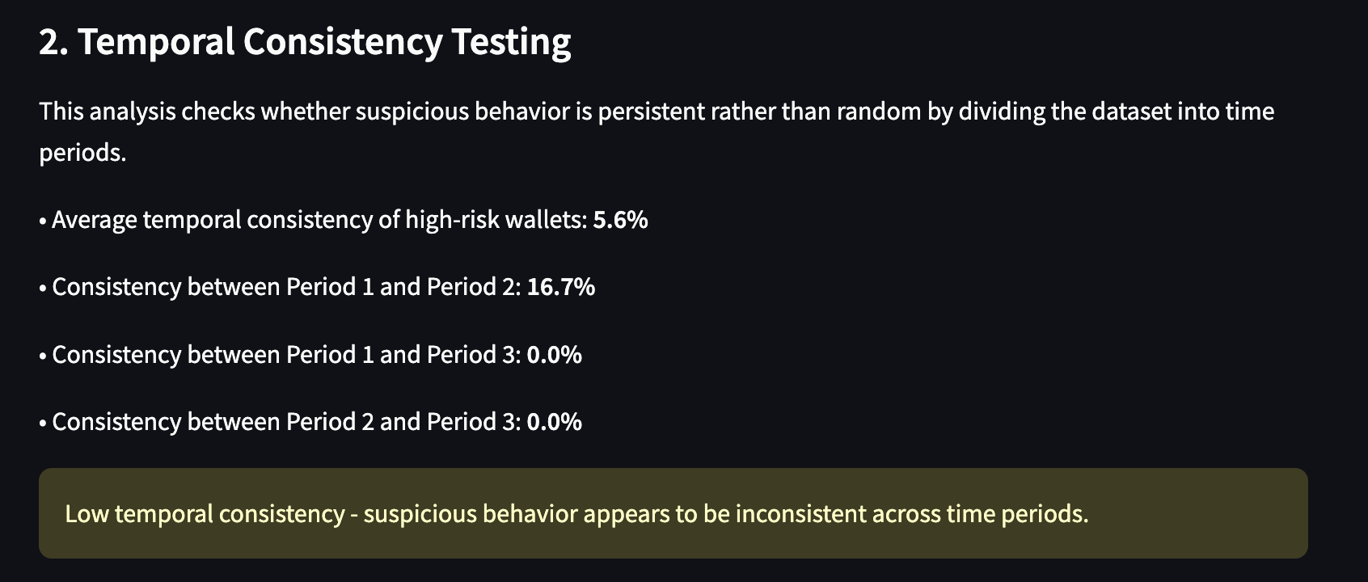Click the 'Consistency between Period 1 and Period 3' text
1368x582 pixels.
[x=286, y=355]
